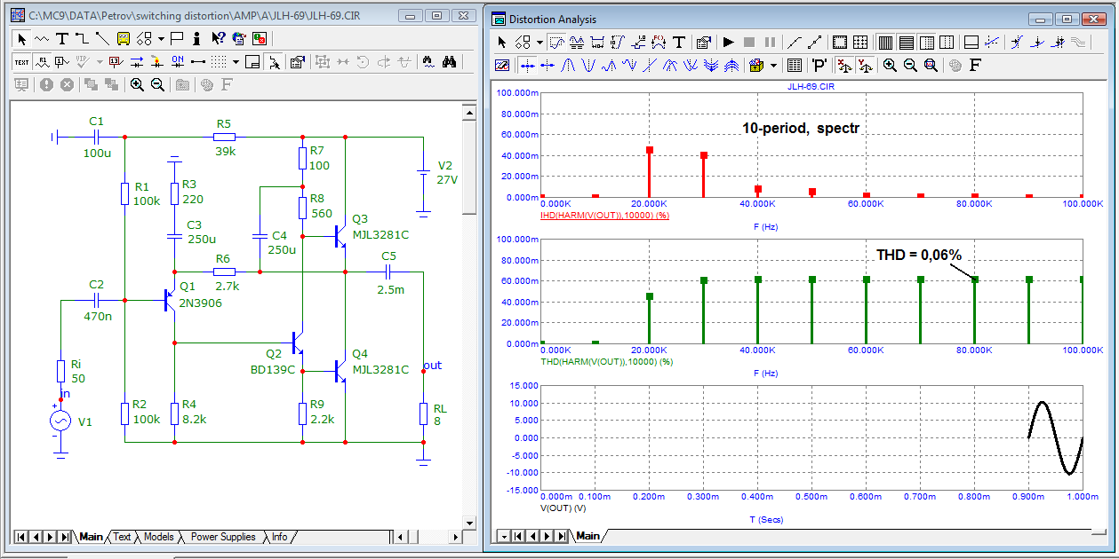
Task: Click first-tab navigation arrow in schematic
Action: [21, 537]
